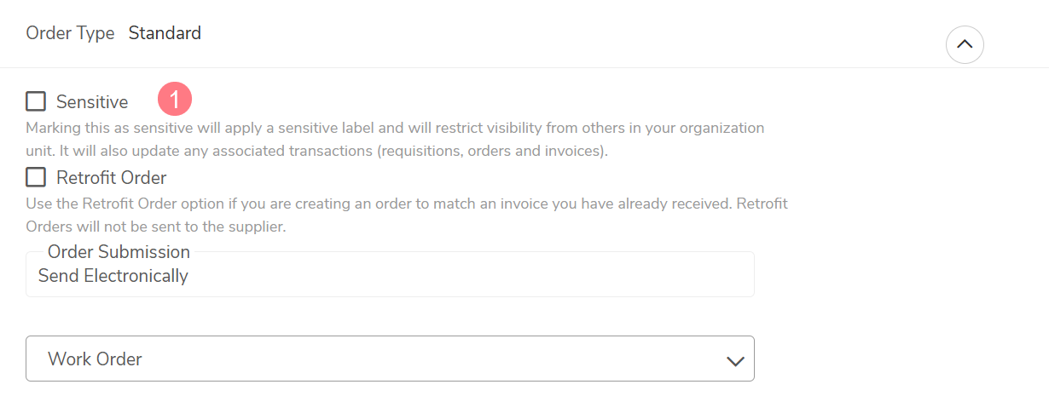Open the Work Order dropdown
This screenshot has width=1049, height=396.
pos(391,359)
